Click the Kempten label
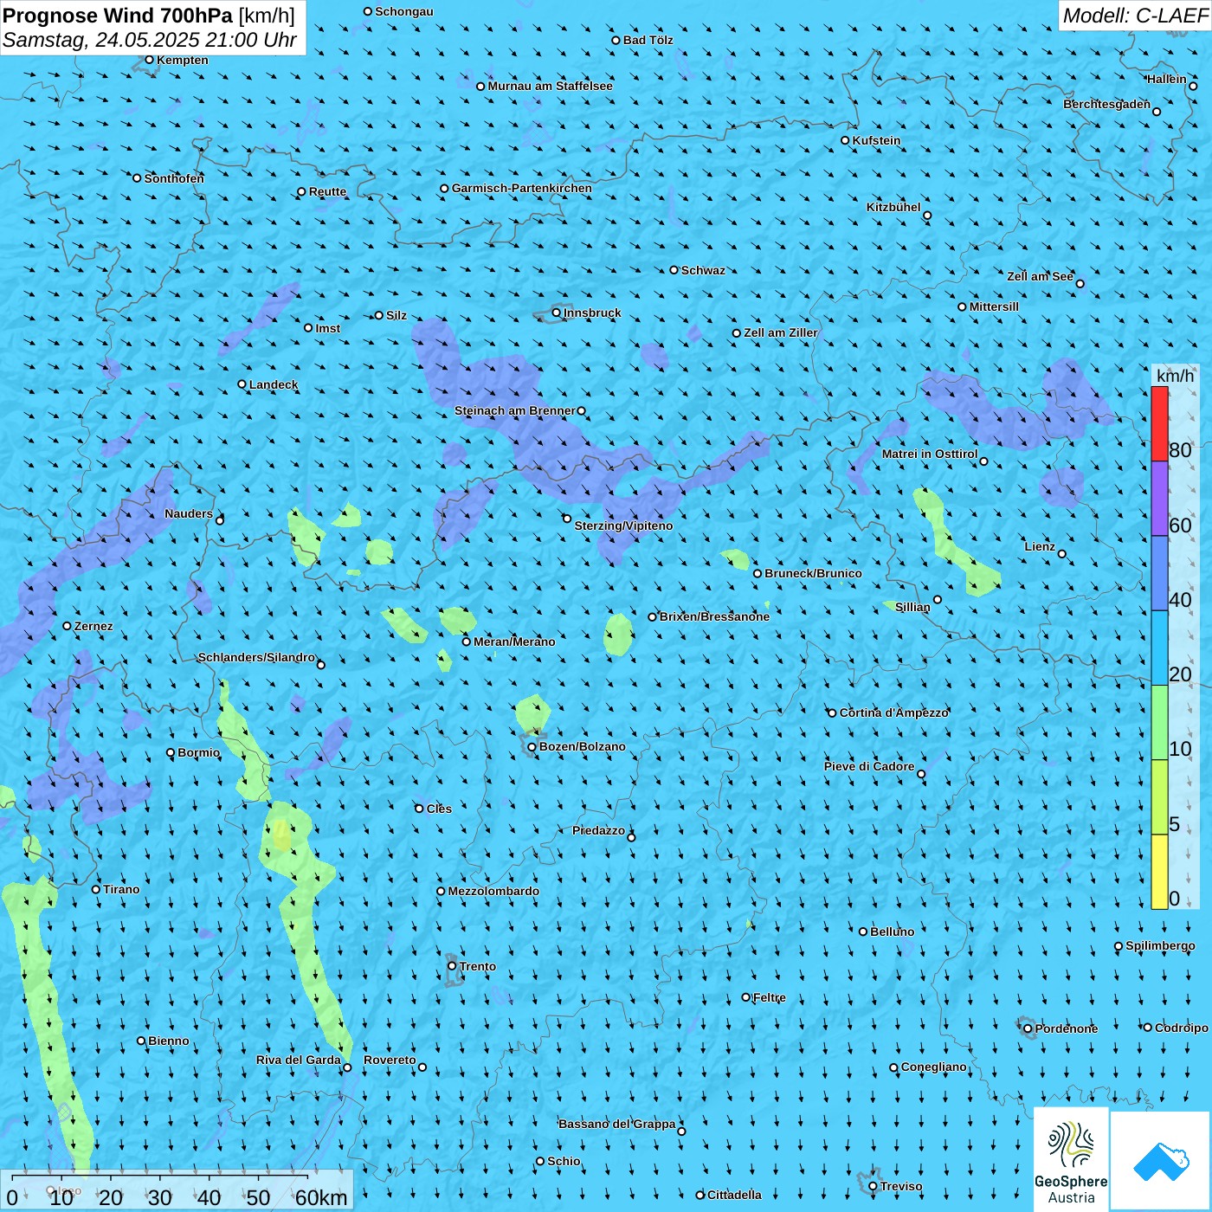 (183, 60)
